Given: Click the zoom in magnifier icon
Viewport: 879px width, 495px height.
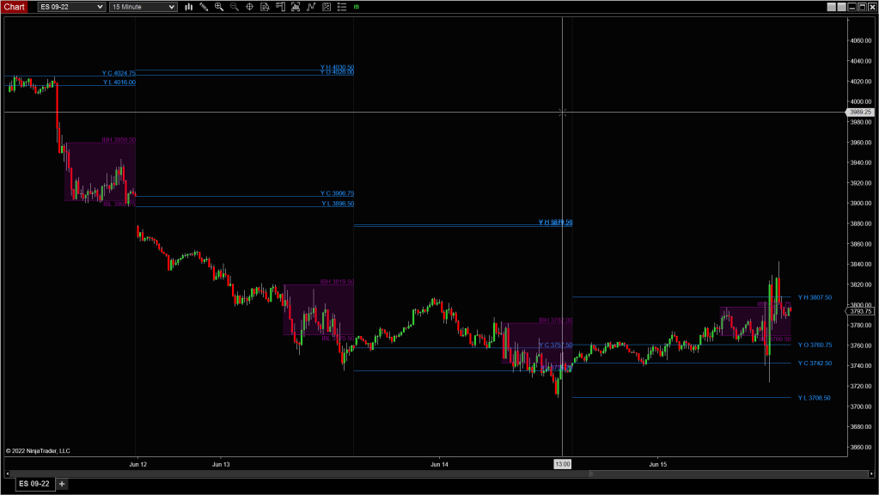Looking at the screenshot, I should [x=219, y=7].
